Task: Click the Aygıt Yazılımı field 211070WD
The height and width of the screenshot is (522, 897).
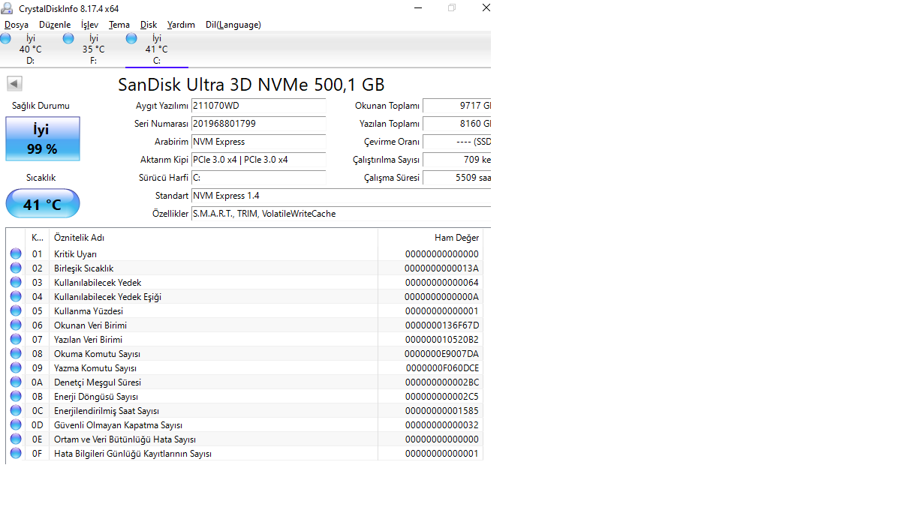Action: point(258,106)
